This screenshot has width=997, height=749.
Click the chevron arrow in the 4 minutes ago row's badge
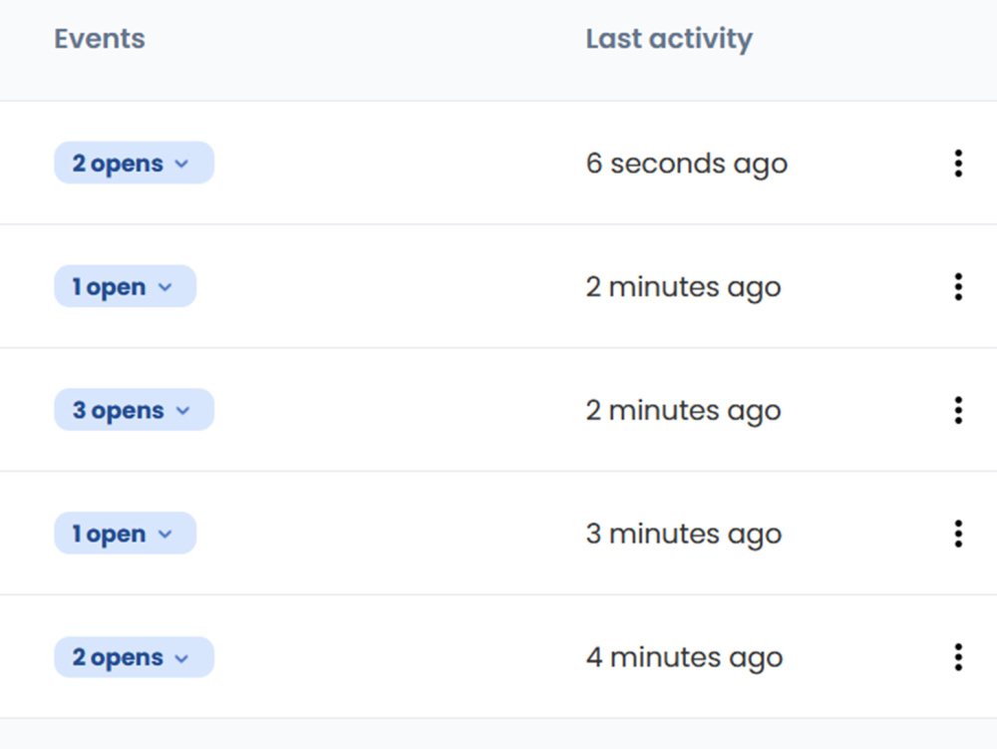(x=181, y=658)
